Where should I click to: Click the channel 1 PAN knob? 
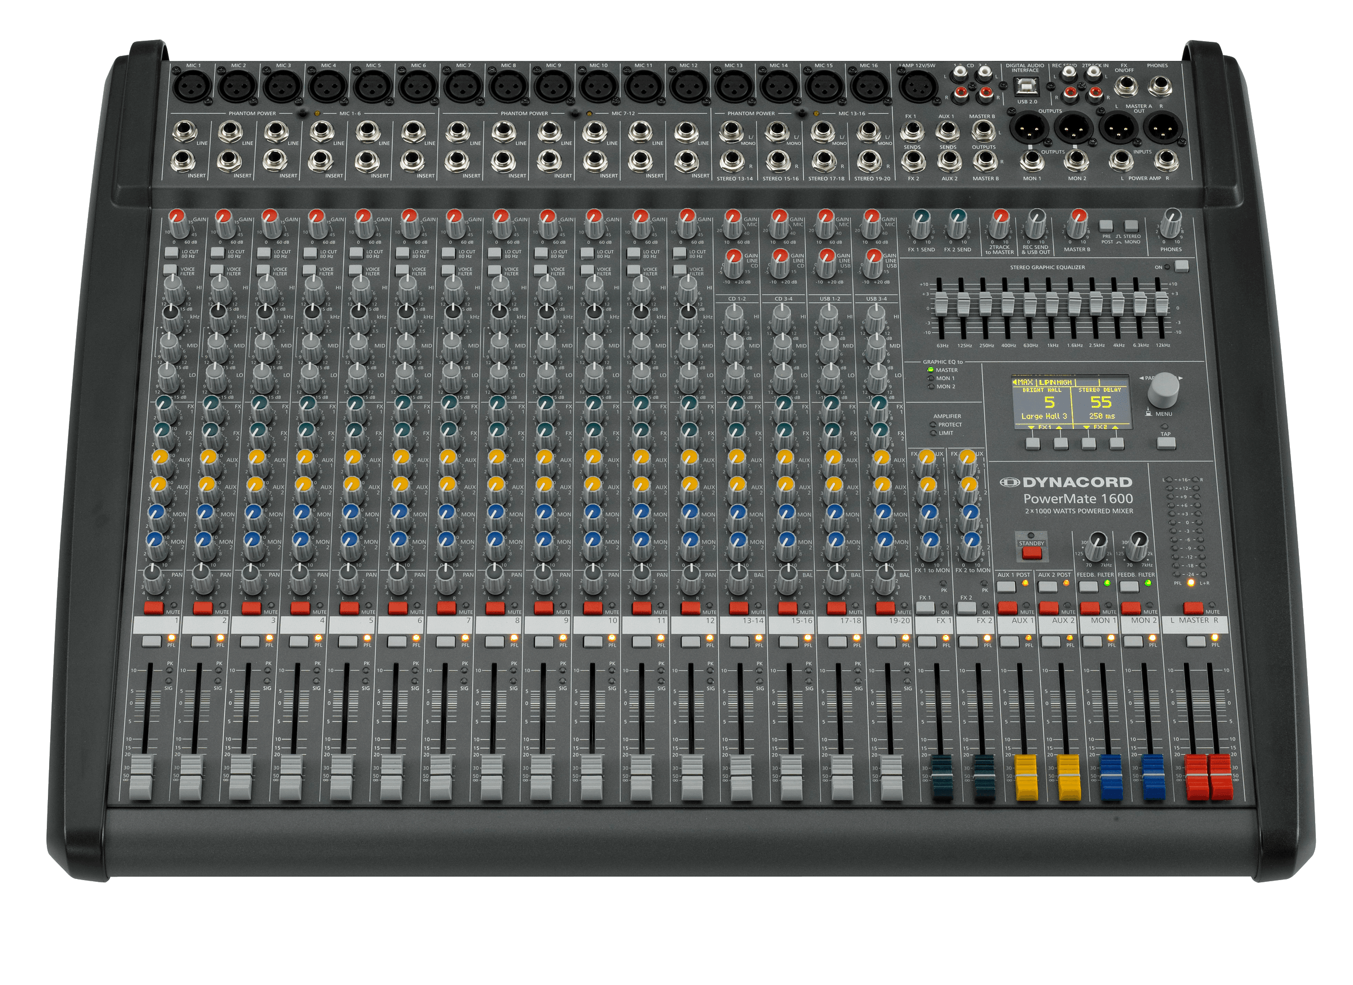pyautogui.click(x=154, y=579)
